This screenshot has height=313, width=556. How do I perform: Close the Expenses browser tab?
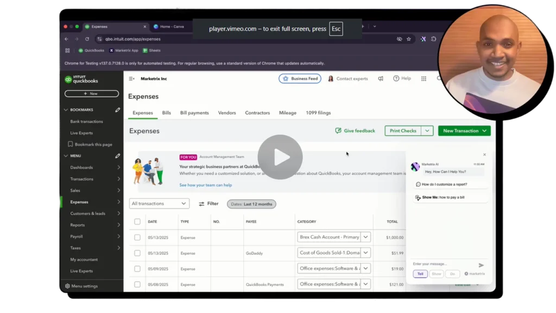coord(144,27)
